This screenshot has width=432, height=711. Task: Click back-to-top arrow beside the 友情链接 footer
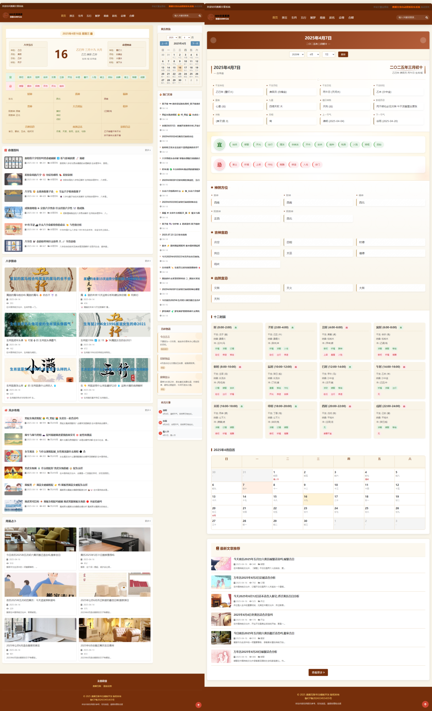(198, 705)
